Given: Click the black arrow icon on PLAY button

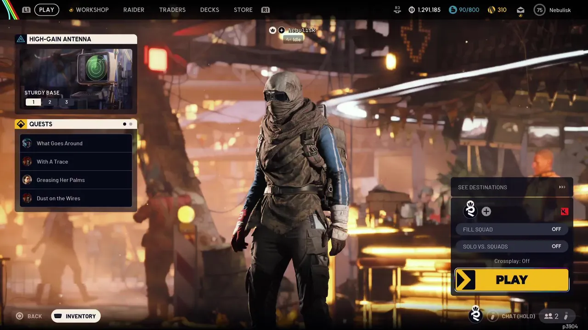Looking at the screenshot, I should (x=465, y=280).
